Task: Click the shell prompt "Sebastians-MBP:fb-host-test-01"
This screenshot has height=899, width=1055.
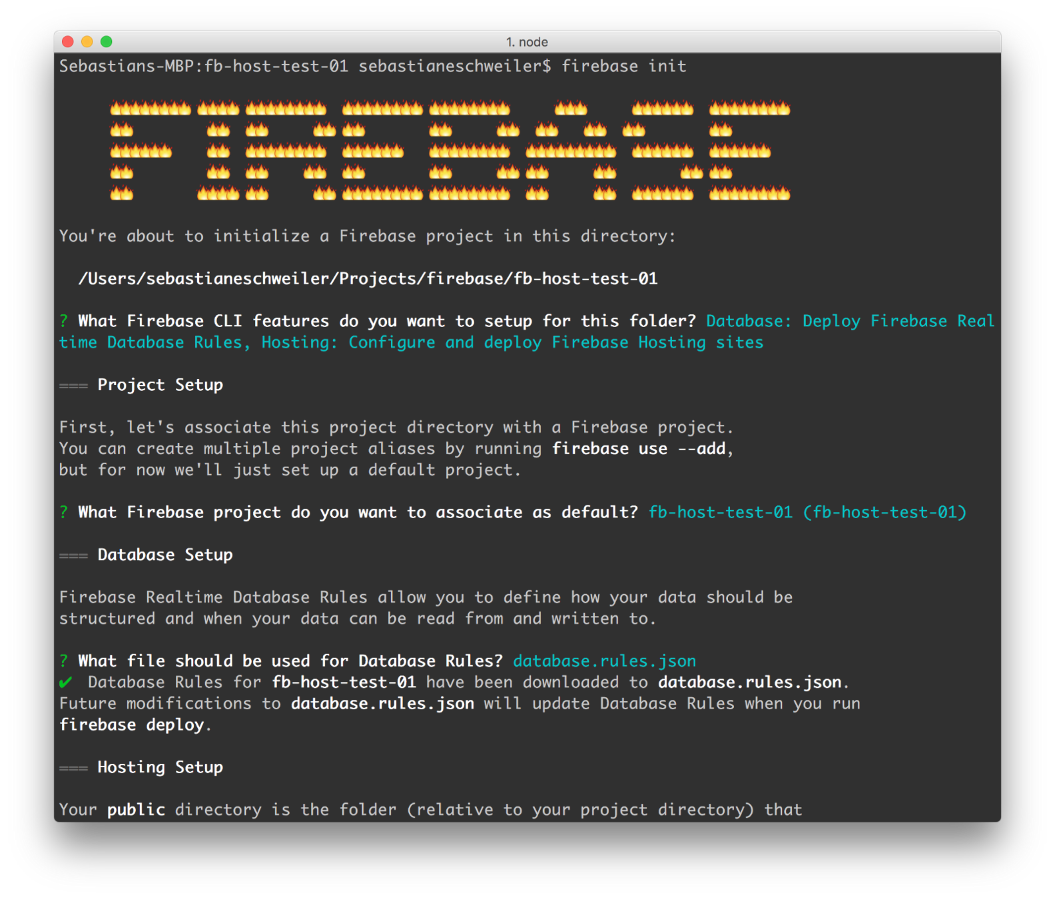Action: coord(203,66)
